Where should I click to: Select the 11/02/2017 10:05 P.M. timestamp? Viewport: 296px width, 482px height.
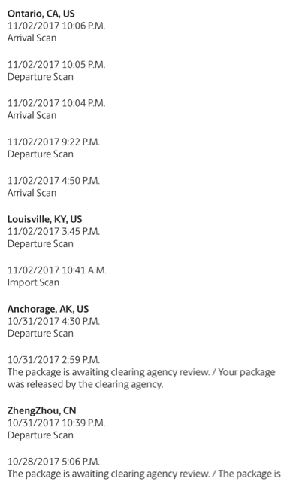tap(56, 65)
